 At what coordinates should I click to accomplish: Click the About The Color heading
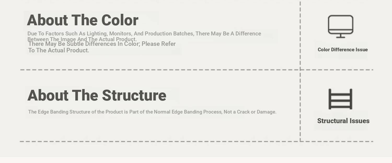pyautogui.click(x=83, y=20)
